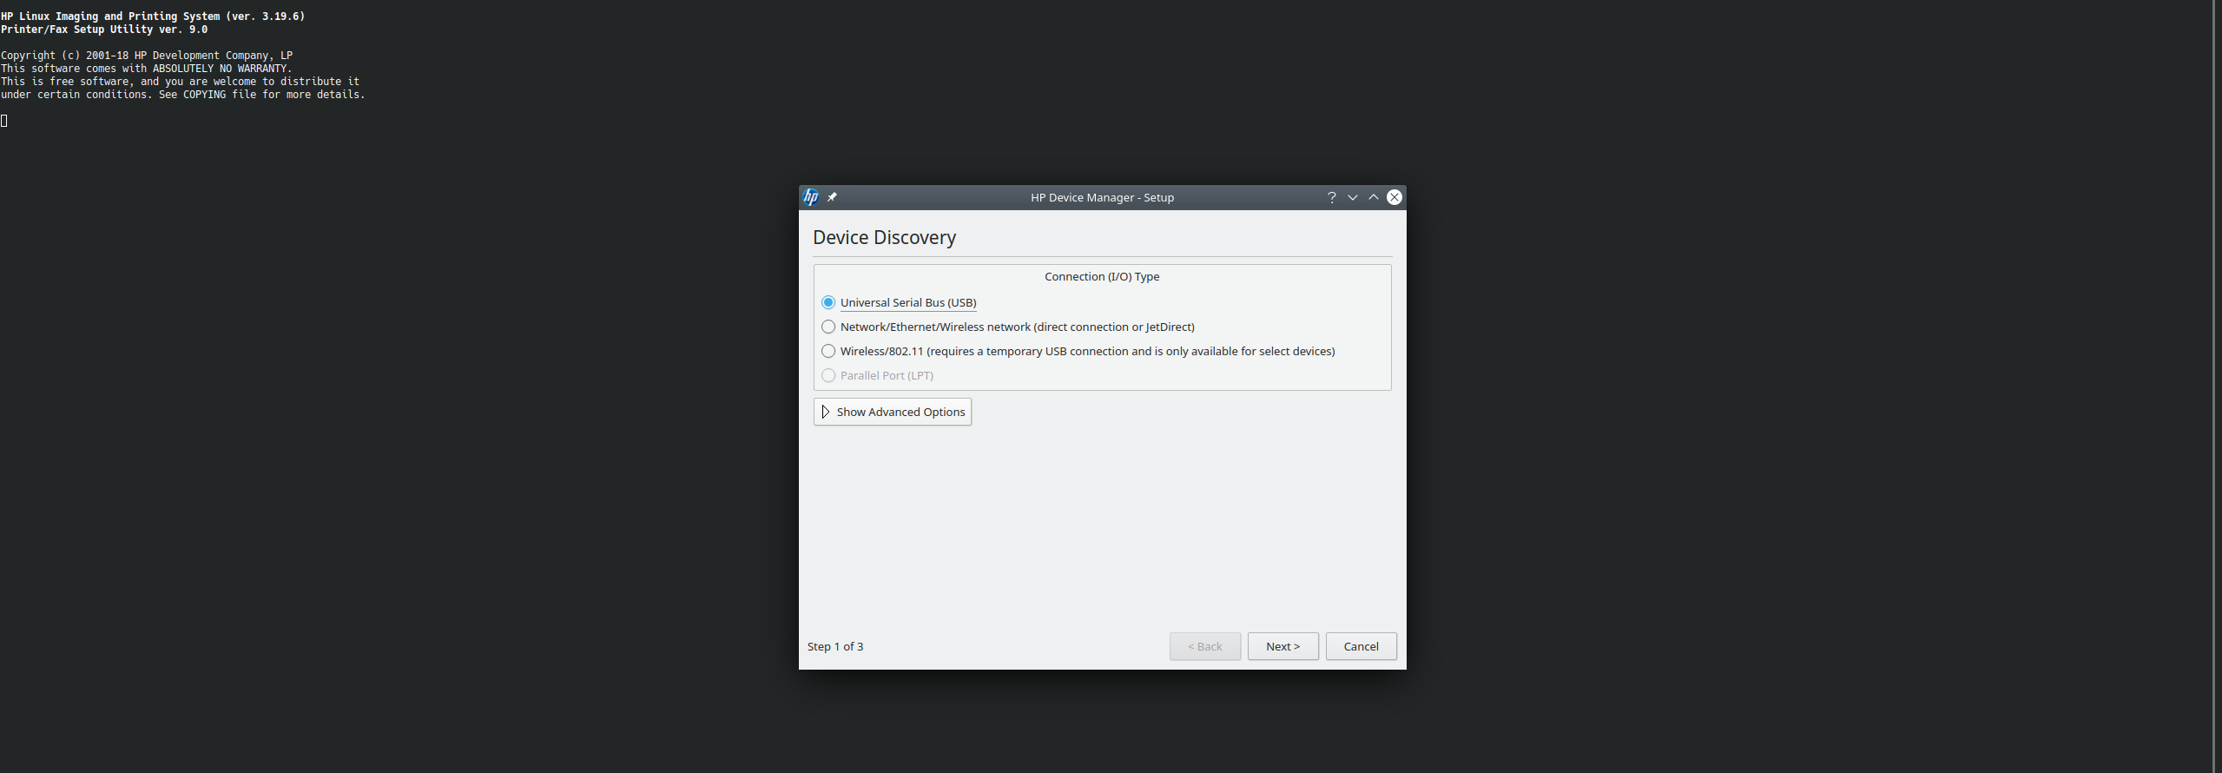Click the Step 1 of 3 indicator
Viewport: 2222px width, 773px height.
click(x=835, y=646)
